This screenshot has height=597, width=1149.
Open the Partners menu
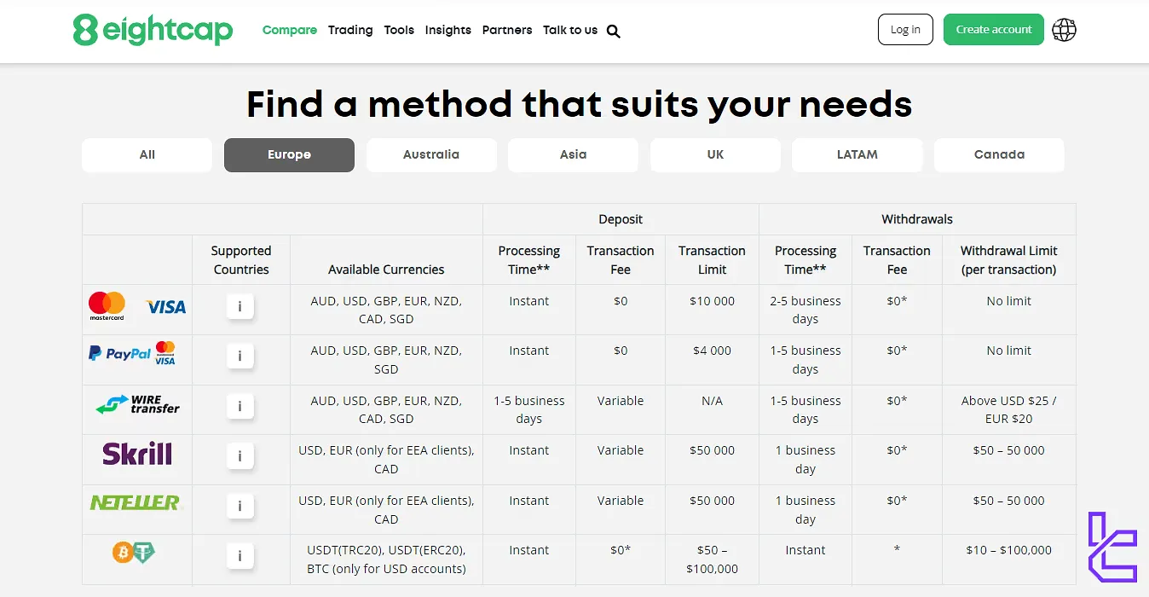[507, 30]
